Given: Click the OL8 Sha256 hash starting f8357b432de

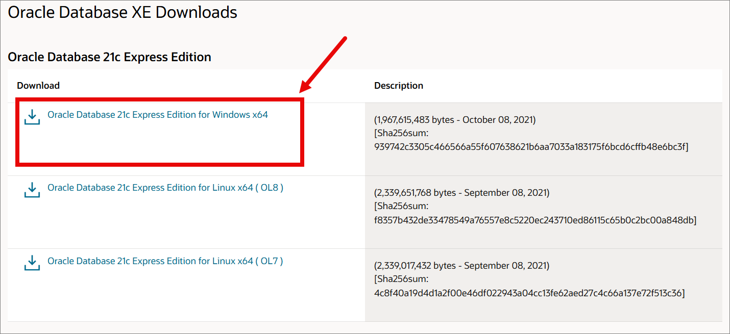Looking at the screenshot, I should (536, 220).
